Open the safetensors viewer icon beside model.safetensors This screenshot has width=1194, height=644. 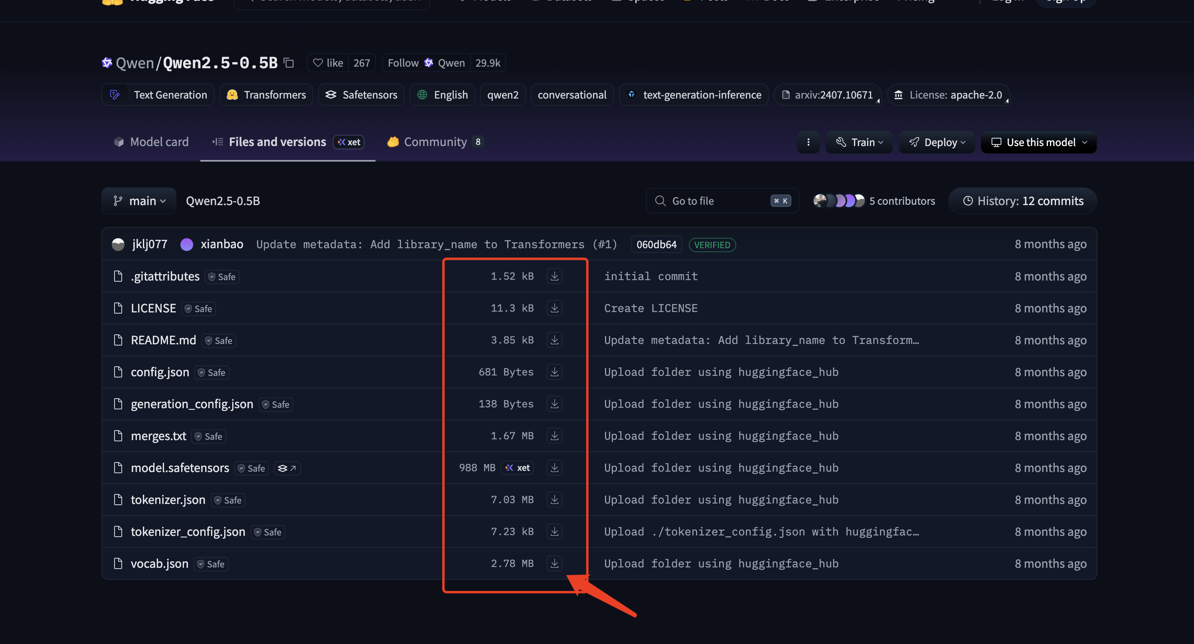point(287,468)
